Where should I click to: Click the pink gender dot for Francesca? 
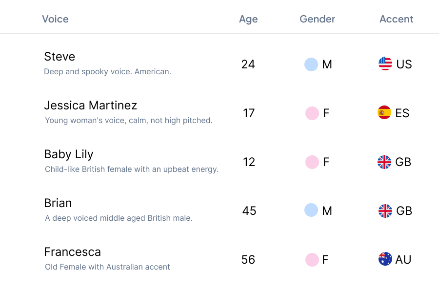point(312,260)
